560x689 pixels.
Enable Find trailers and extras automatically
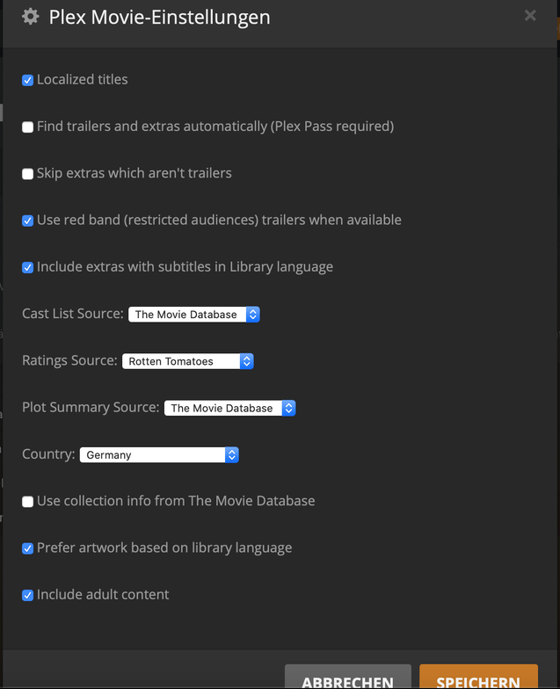28,127
